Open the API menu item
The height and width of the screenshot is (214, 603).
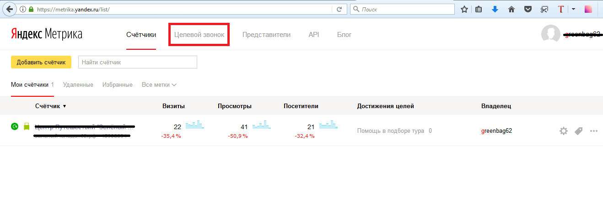click(x=314, y=35)
